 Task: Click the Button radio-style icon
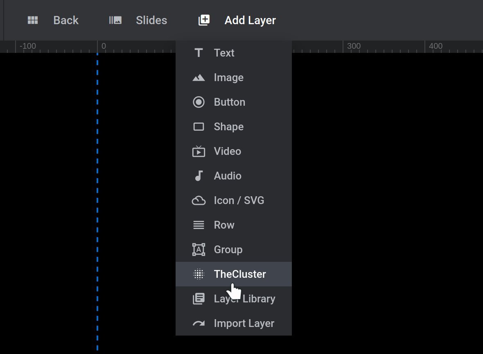pyautogui.click(x=199, y=102)
